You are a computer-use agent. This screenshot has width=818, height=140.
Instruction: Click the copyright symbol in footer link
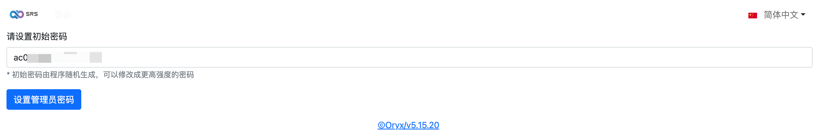click(x=381, y=125)
